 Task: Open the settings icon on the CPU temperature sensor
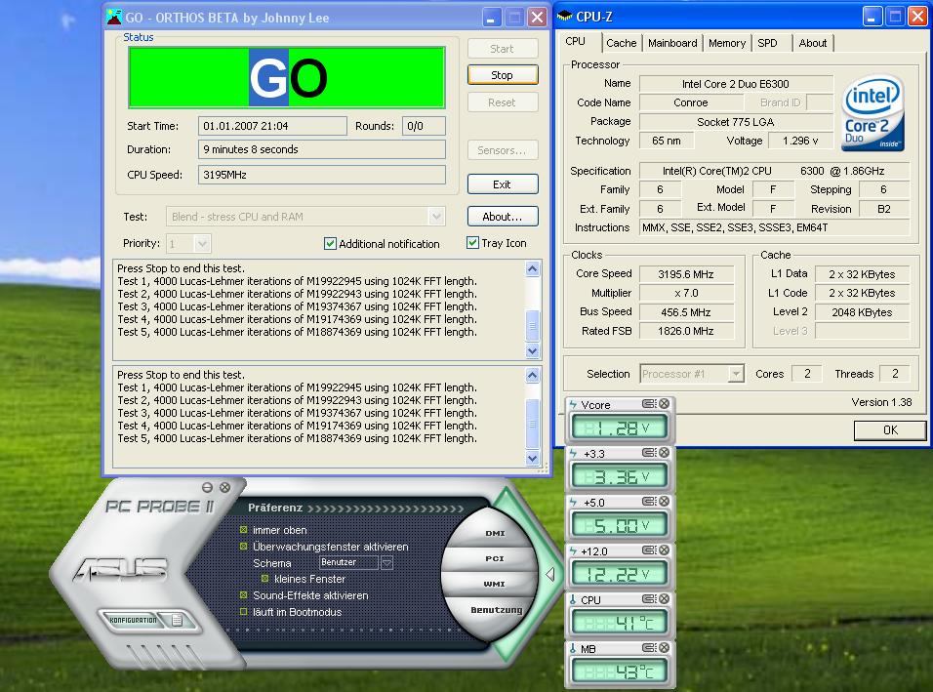point(649,599)
